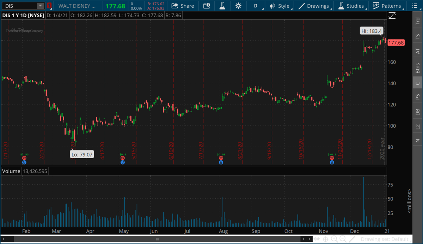Click the DIS 1 Y 1D [NYSE] chart label
This screenshot has width=423, height=244.
[x=23, y=15]
